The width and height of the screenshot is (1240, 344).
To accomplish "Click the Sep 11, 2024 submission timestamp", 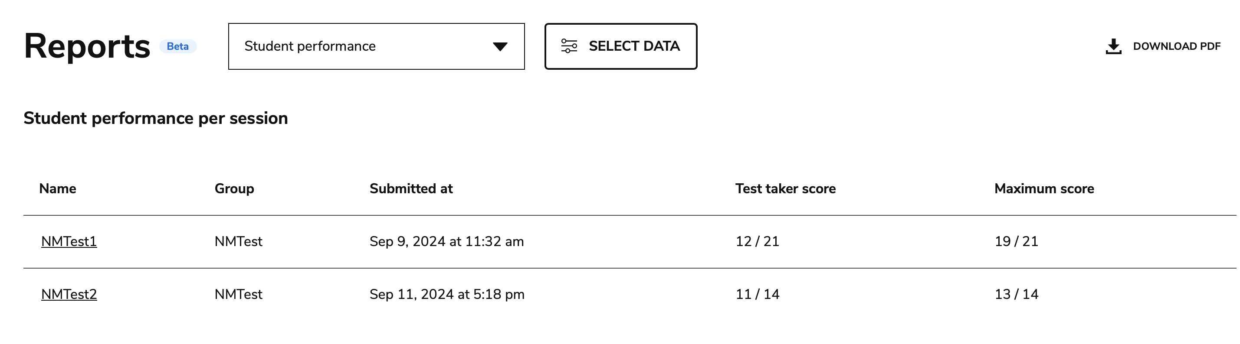I will [x=447, y=294].
